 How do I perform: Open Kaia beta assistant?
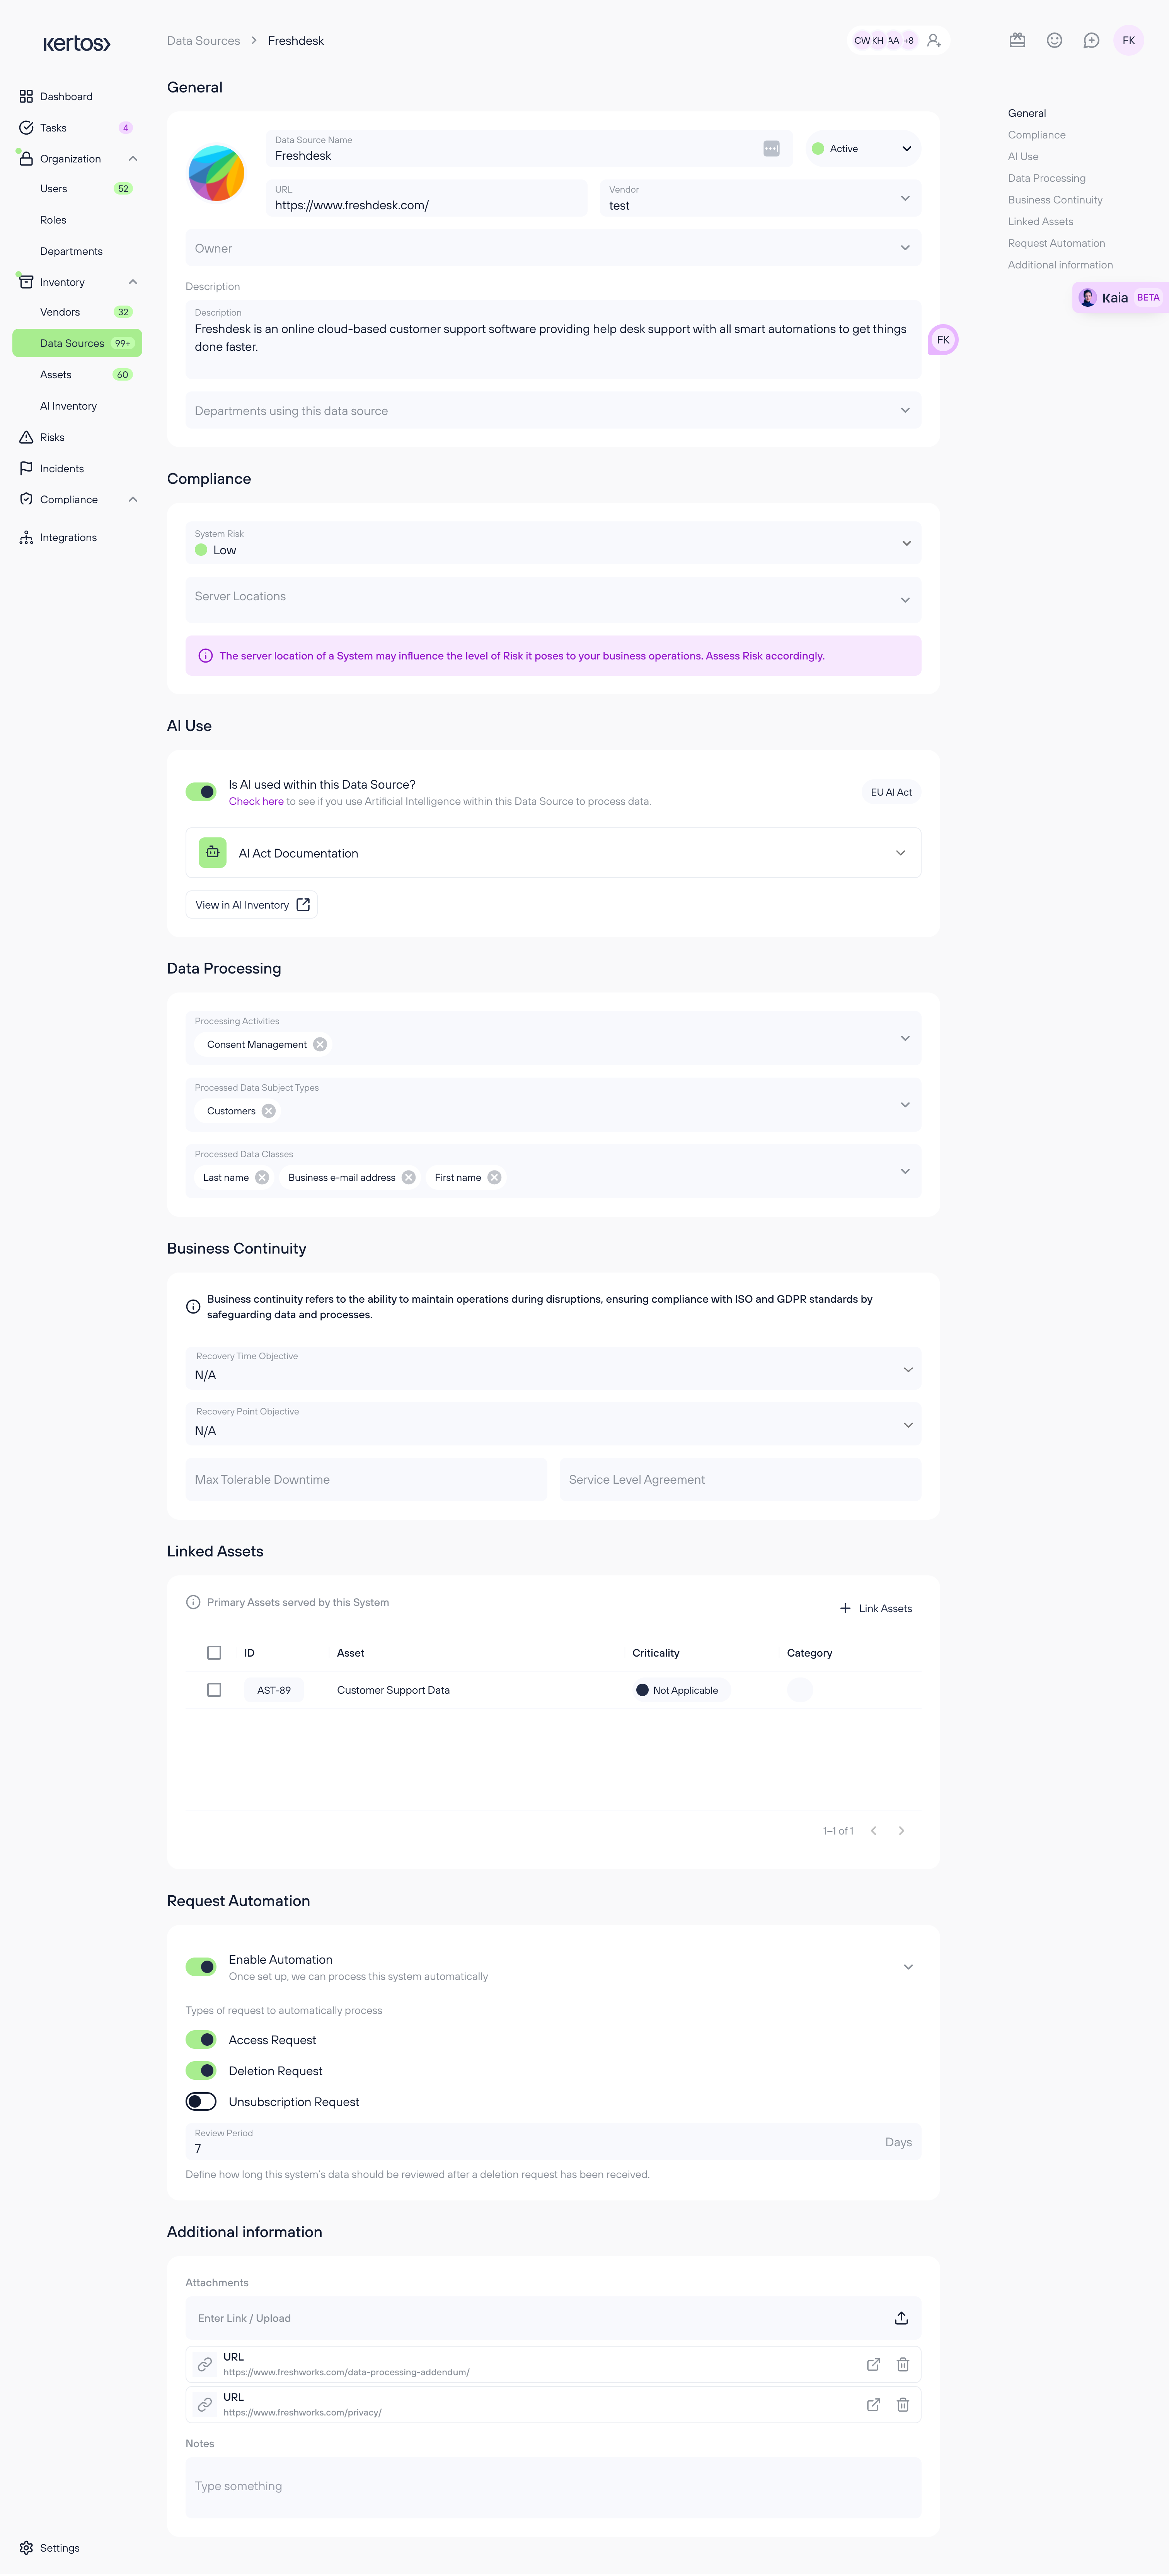[1119, 297]
